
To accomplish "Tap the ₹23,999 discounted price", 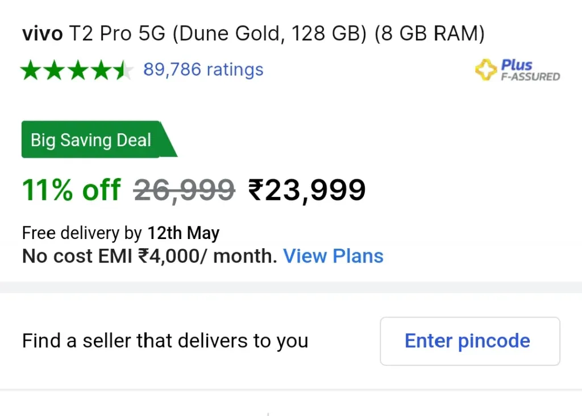I will (306, 190).
